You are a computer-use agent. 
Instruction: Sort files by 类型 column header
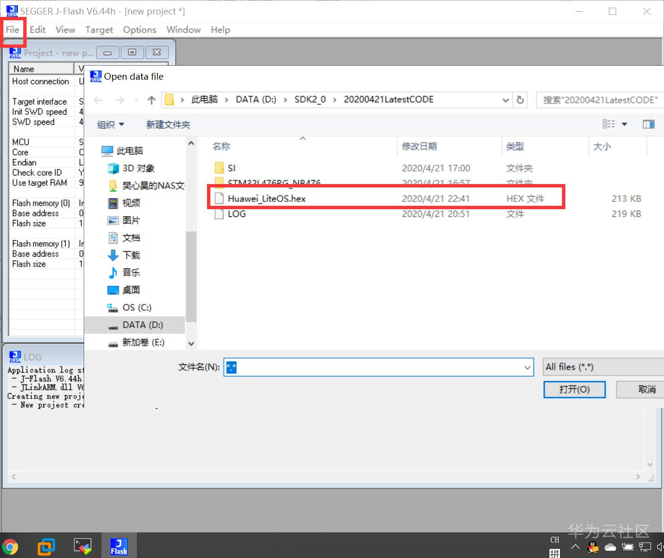pos(545,146)
